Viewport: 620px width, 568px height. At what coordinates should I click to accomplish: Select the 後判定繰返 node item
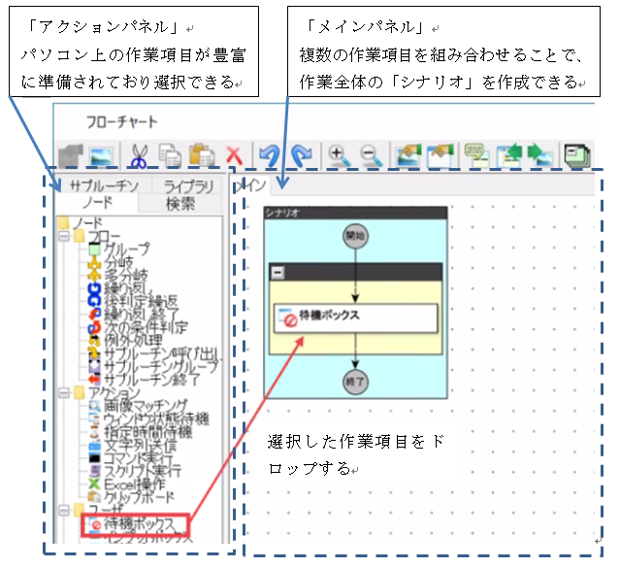(133, 301)
